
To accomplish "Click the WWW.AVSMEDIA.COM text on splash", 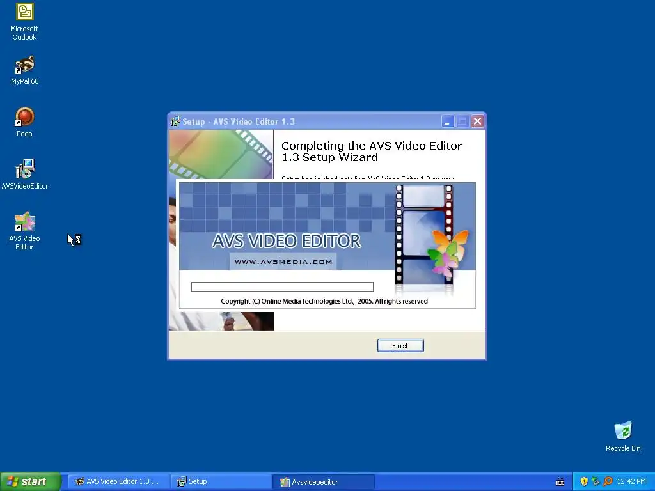I will [x=283, y=261].
